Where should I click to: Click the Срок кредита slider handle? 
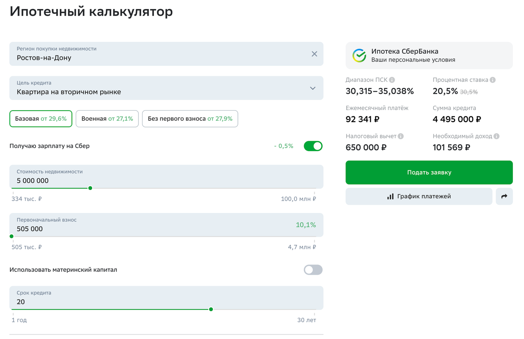coord(211,309)
